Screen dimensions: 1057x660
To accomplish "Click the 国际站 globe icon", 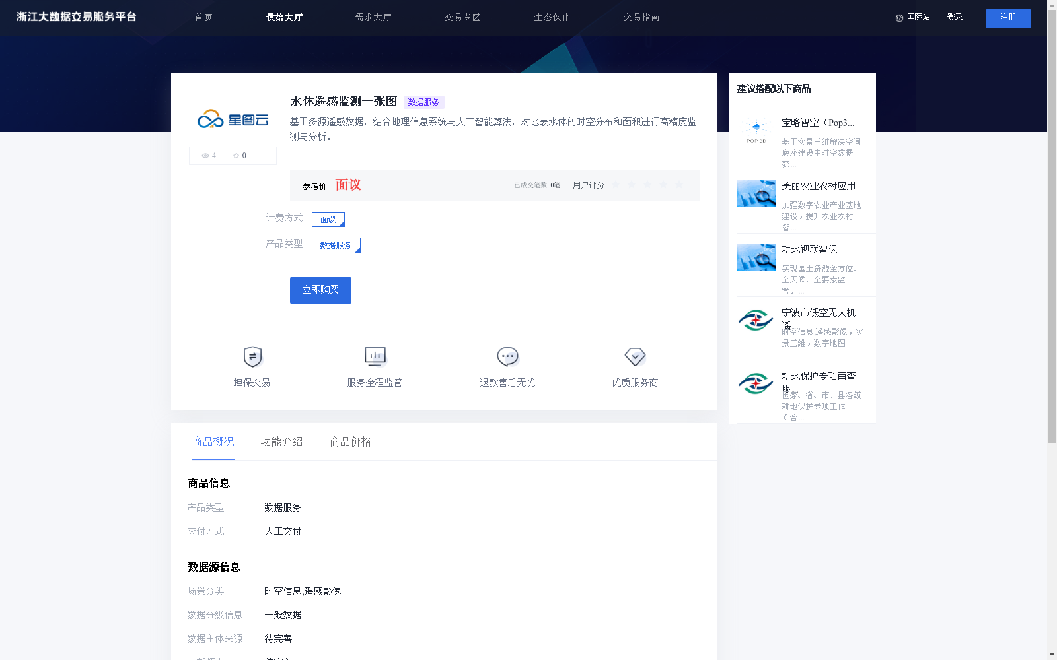I will [899, 18].
